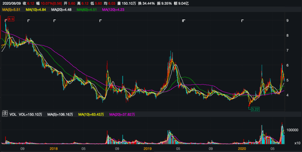Select the MA(10)=4.84 moving average label
The width and height of the screenshot is (302, 152).
point(36,10)
